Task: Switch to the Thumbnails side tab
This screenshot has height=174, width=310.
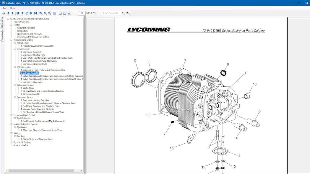Action: pos(2,35)
